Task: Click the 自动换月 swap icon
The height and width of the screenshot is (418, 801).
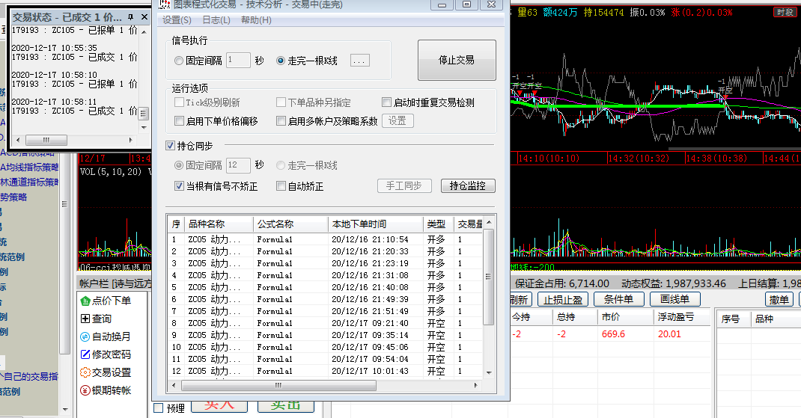Action: coord(85,336)
